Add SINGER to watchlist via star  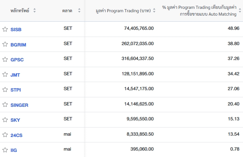5,105
